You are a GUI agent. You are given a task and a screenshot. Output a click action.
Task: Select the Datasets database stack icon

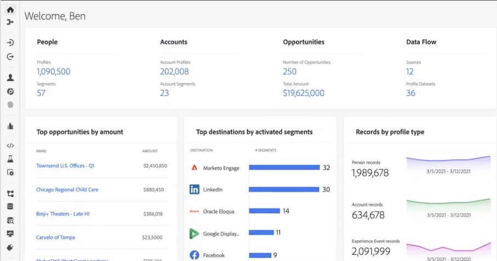(x=10, y=207)
